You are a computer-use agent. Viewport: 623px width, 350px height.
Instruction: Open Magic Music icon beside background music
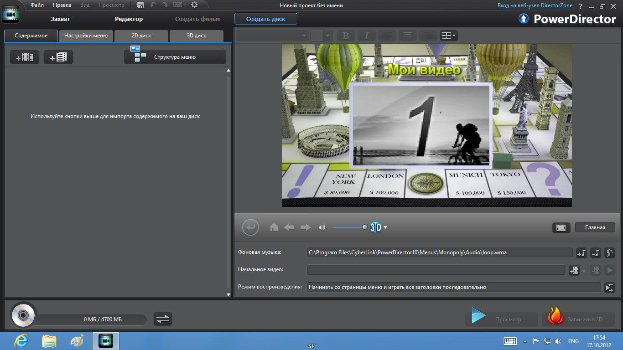point(609,252)
